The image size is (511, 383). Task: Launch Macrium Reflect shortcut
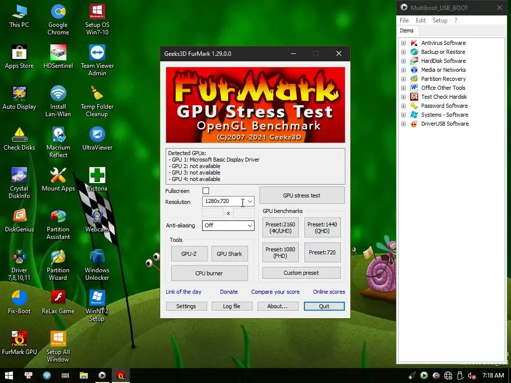point(58,142)
